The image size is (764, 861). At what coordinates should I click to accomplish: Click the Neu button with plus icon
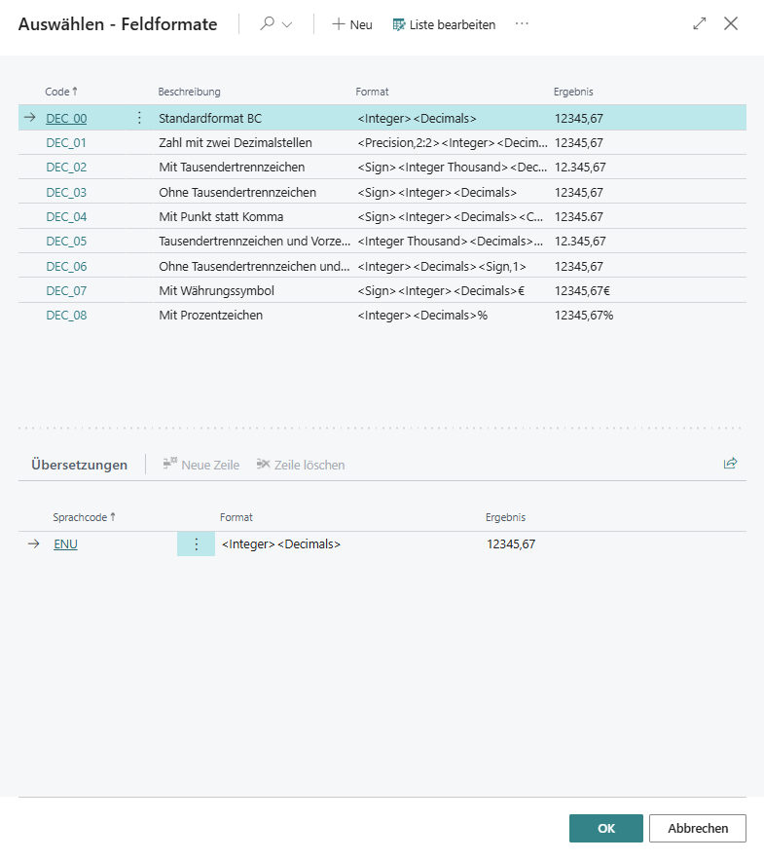351,24
